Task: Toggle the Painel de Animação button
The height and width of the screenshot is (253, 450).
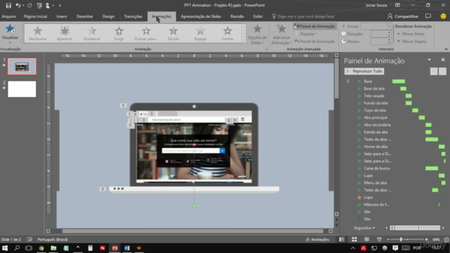Action: (x=314, y=26)
